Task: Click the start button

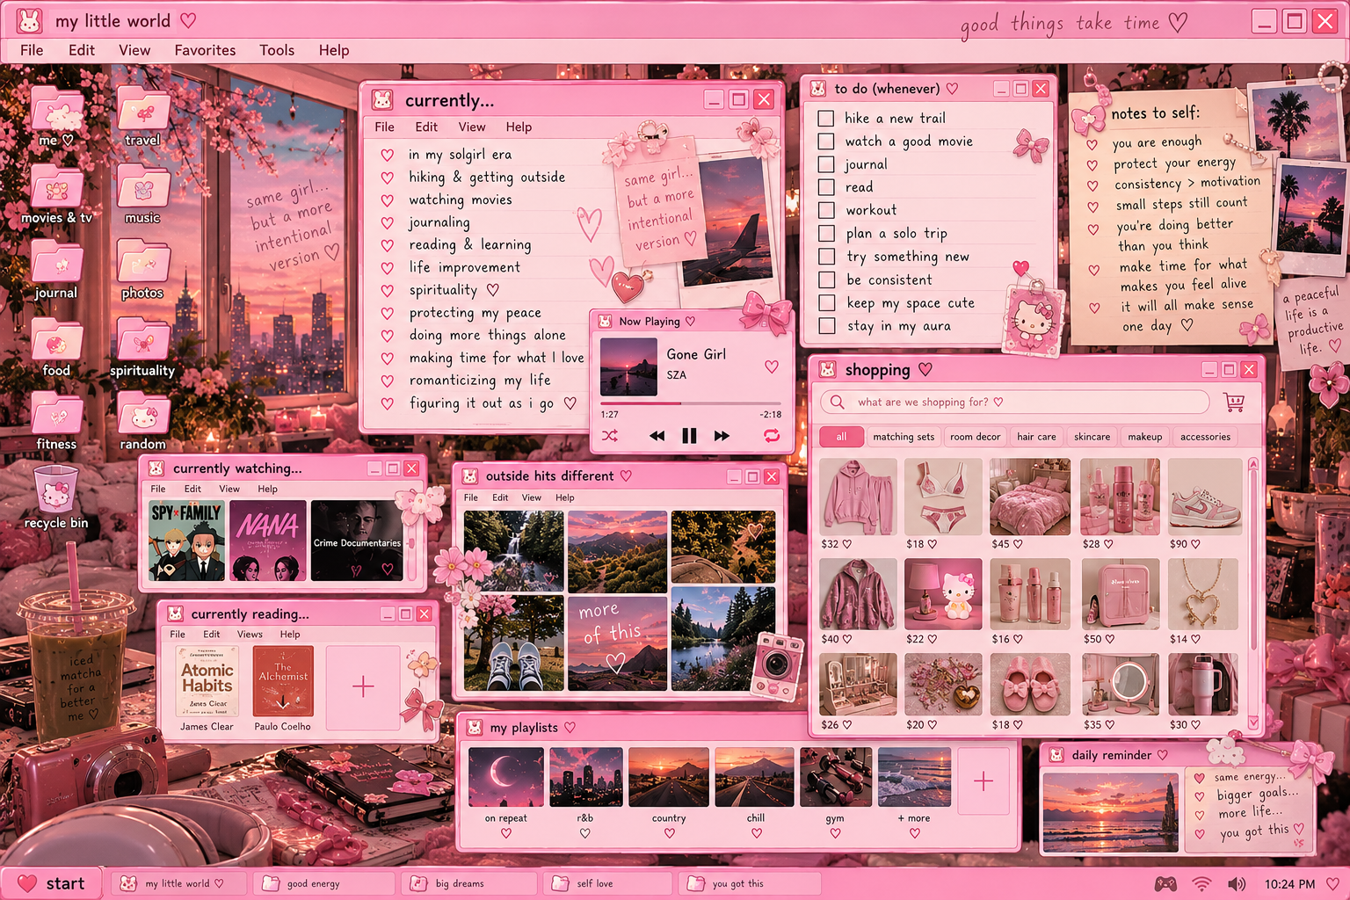Action: click(53, 883)
